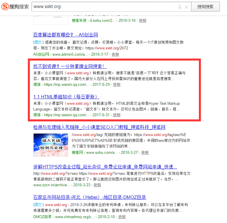Open result 检测与处理链入死链接 搜狐科技

tap(99, 127)
